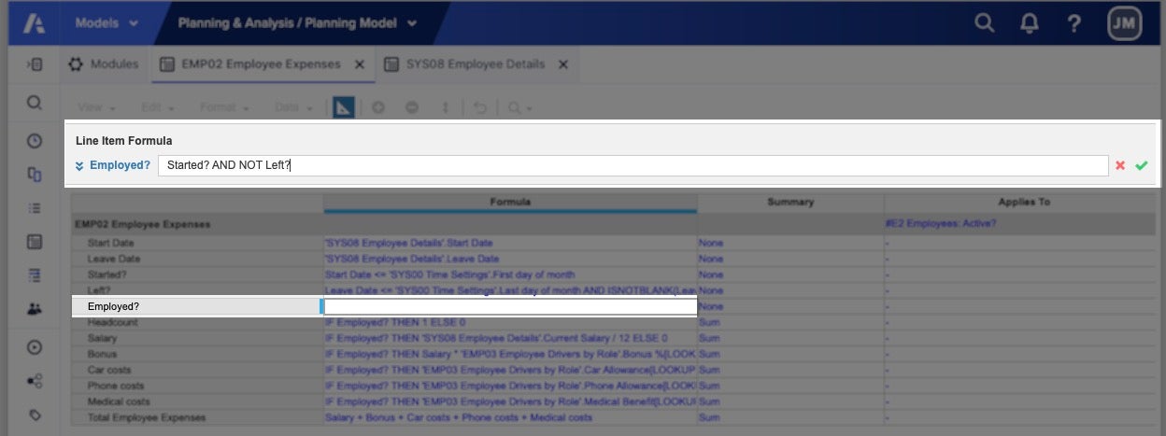Open the Format menu
Viewport: 1166px width, 436px height.
point(223,107)
